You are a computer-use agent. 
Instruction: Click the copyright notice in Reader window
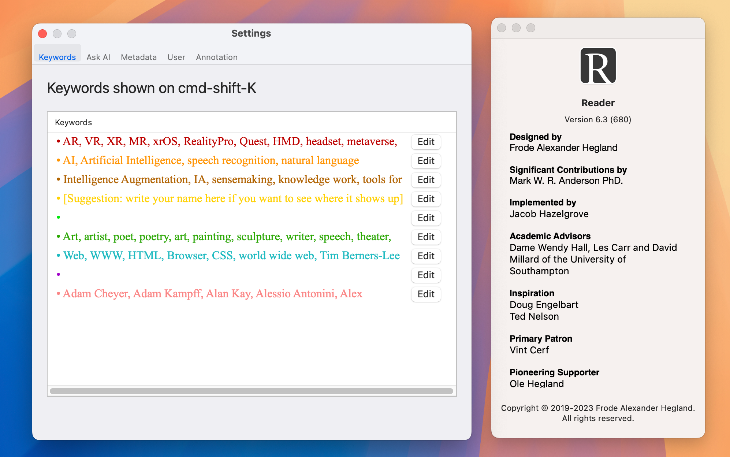598,413
